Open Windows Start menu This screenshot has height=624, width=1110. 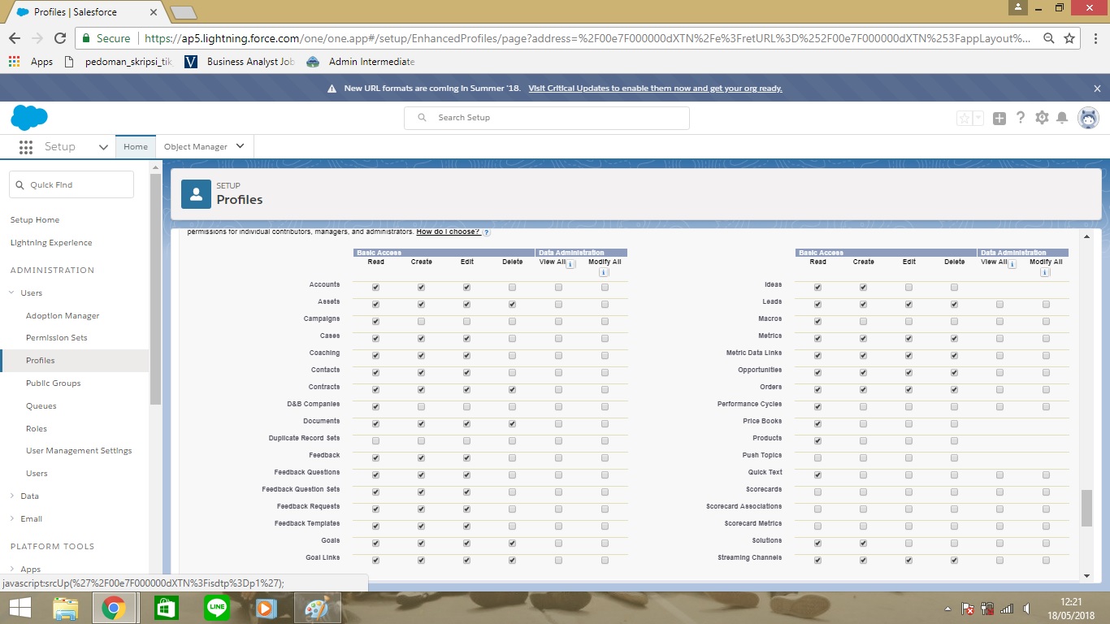pos(20,608)
